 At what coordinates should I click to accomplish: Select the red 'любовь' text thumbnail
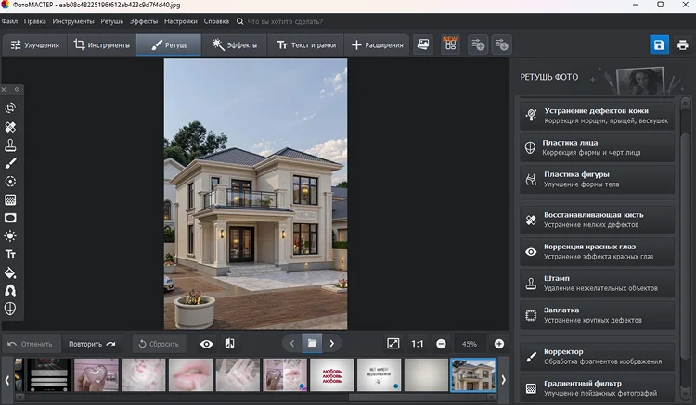tap(332, 374)
